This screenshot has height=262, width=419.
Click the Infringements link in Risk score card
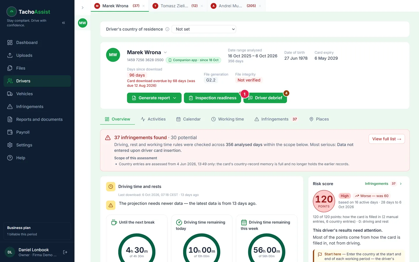(377, 184)
